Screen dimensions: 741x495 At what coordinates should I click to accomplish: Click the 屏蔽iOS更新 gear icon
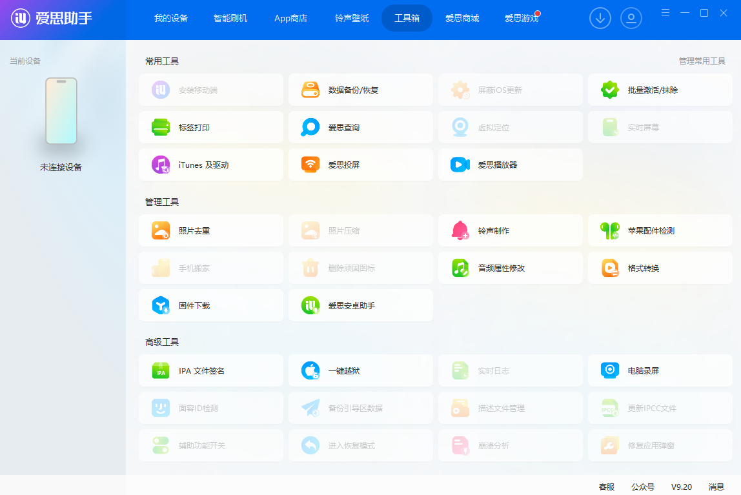[460, 90]
